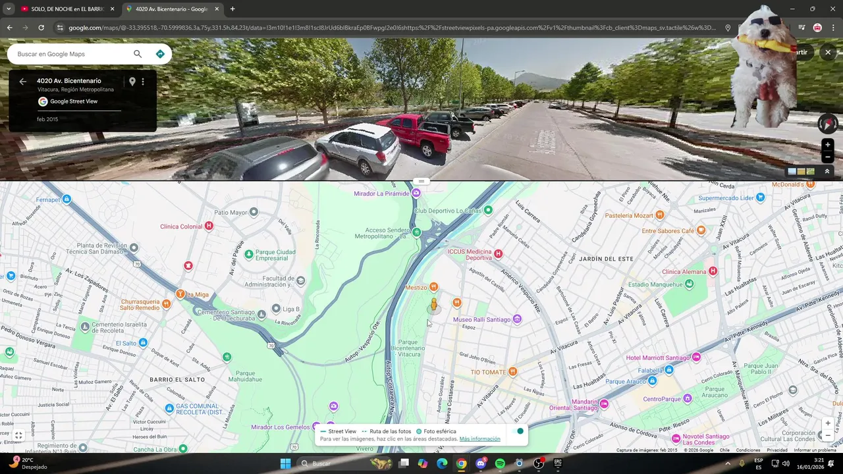Screen dimensions: 843x474
Task: Open the three-dot options in Street View panel
Action: pyautogui.click(x=143, y=82)
